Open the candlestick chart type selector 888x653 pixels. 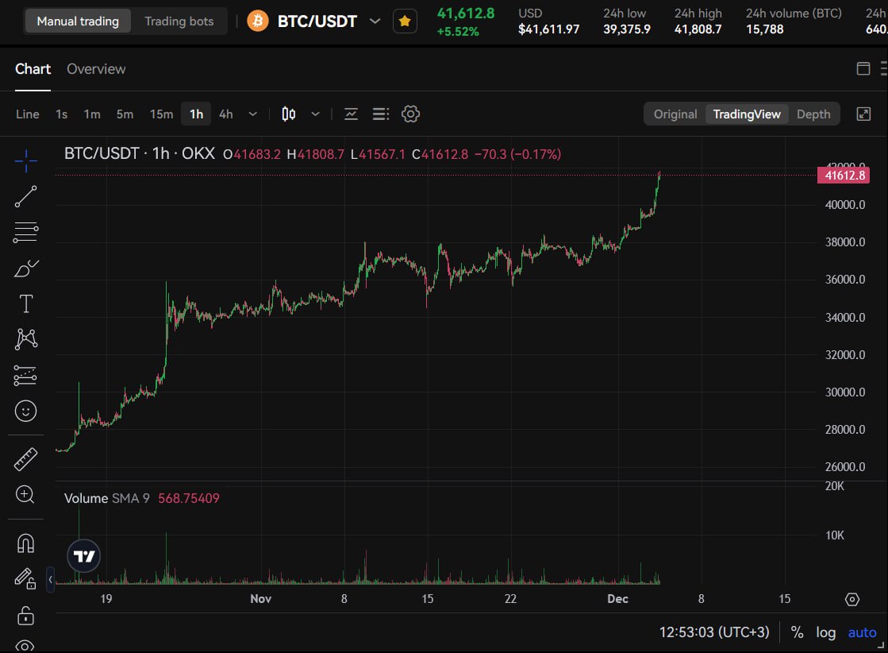point(288,114)
